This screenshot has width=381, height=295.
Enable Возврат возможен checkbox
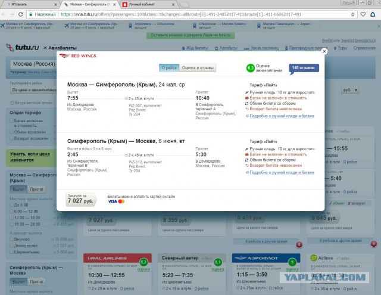tap(11, 138)
